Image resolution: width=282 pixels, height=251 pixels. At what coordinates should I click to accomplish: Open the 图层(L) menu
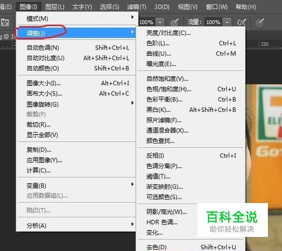55,7
